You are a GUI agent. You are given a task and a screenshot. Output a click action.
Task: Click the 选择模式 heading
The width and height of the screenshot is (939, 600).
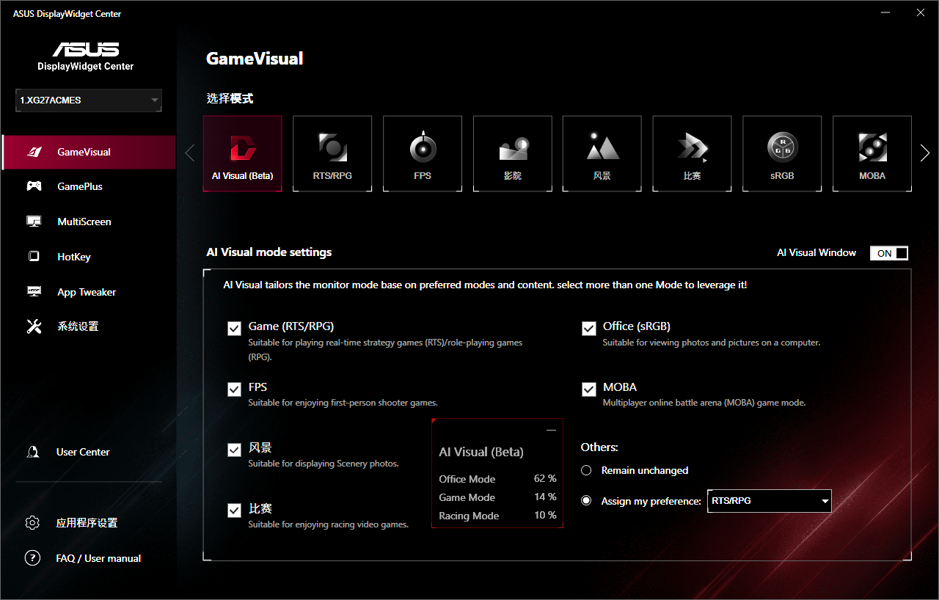coord(230,98)
